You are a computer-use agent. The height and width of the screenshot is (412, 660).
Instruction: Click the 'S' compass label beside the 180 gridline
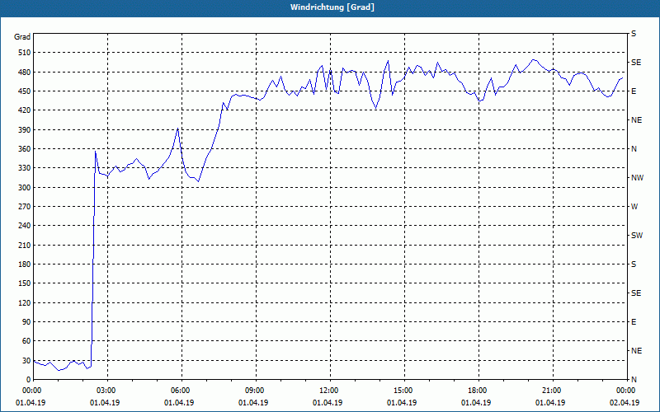pos(634,265)
